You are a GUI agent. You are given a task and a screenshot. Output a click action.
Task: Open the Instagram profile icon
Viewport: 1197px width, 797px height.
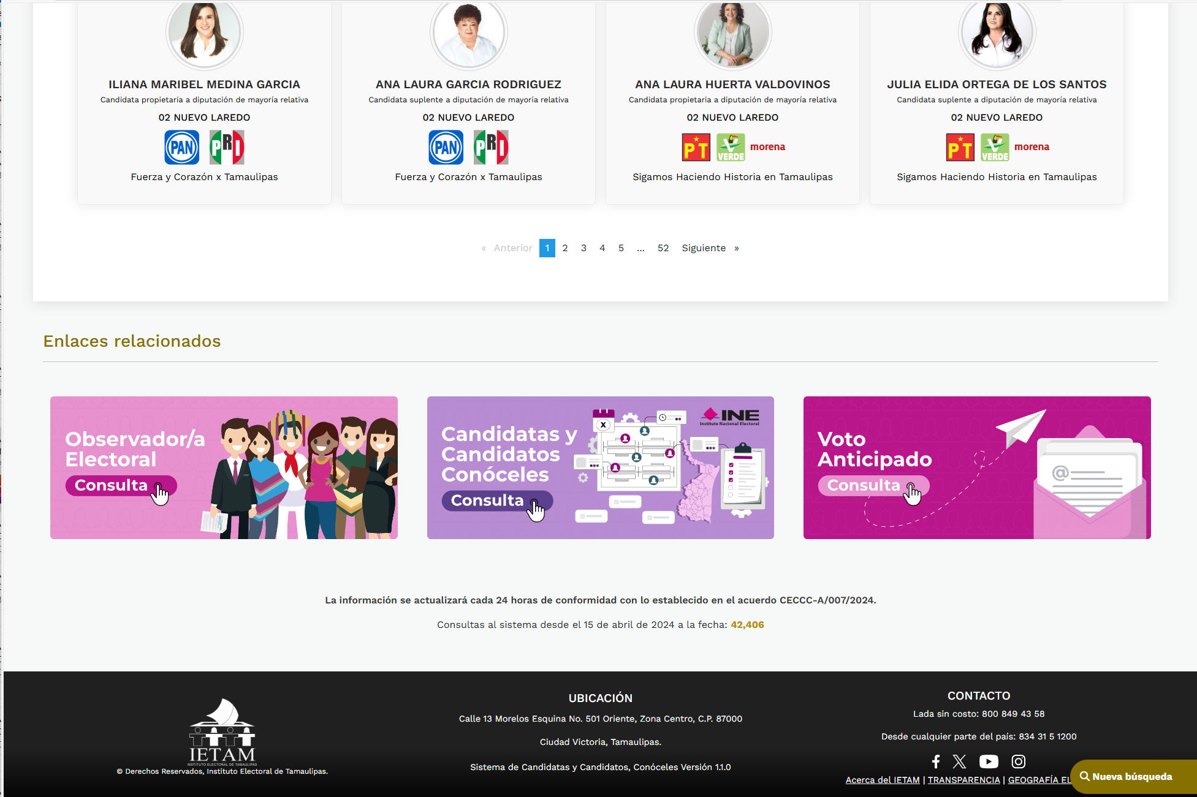click(x=1018, y=761)
